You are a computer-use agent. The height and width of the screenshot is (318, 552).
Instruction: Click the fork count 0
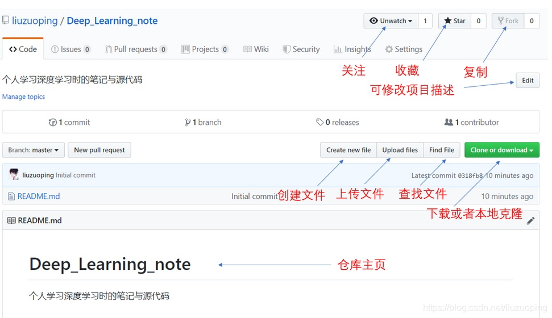click(x=532, y=21)
